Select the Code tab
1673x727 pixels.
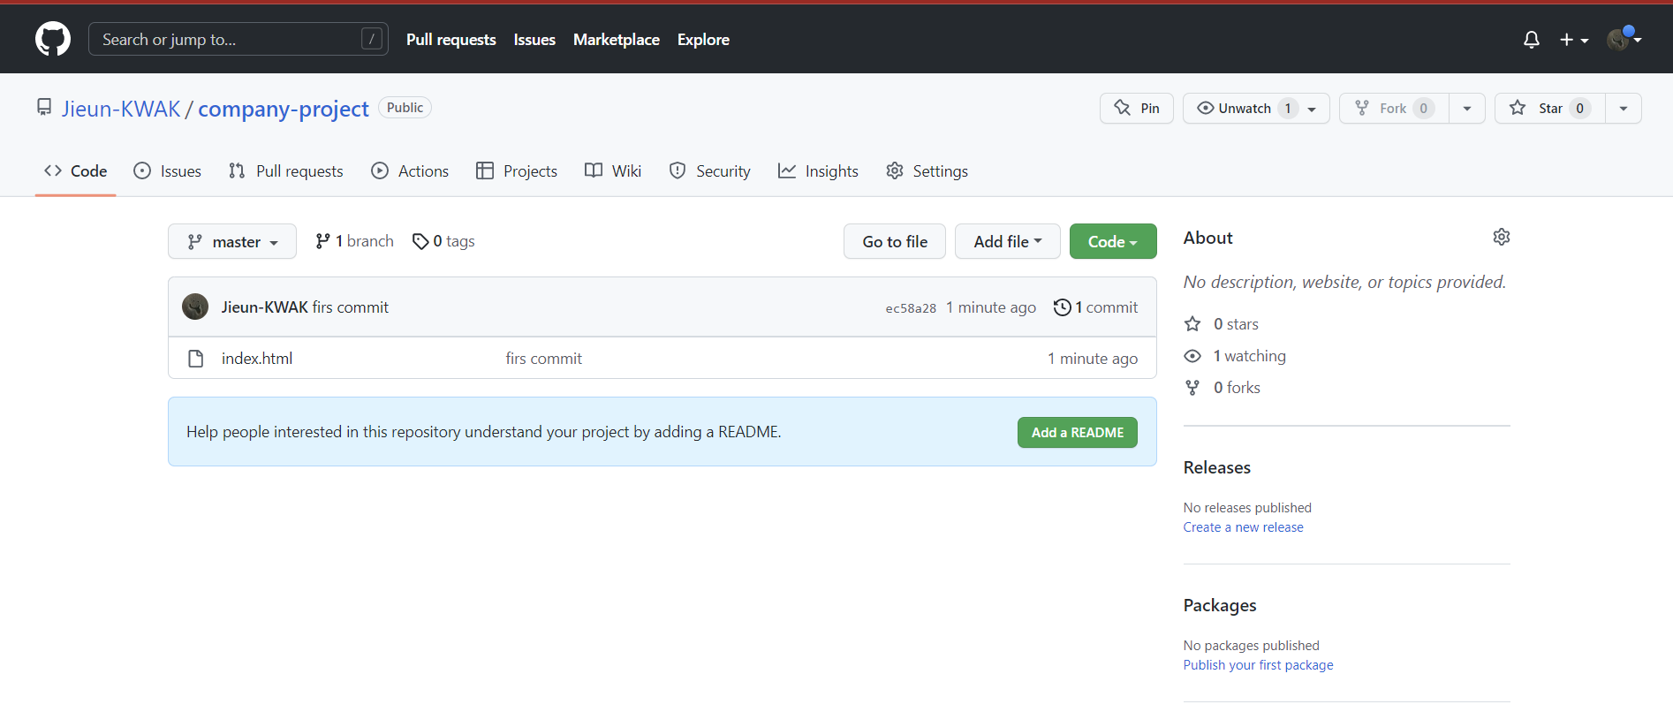pos(76,171)
